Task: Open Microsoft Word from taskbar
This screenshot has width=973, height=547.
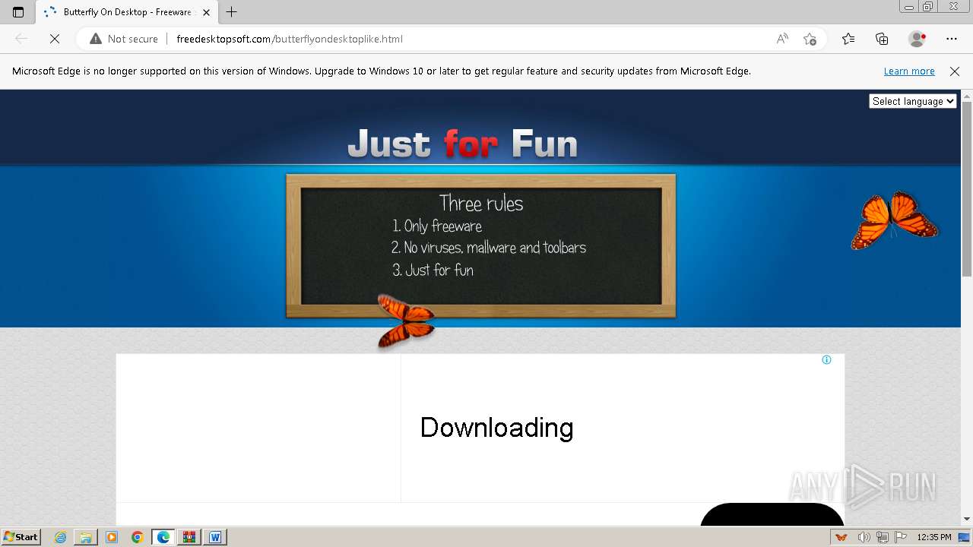Action: click(215, 537)
